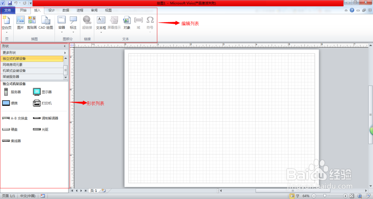
Task: Zoom out with the minus button
Action: [314, 196]
